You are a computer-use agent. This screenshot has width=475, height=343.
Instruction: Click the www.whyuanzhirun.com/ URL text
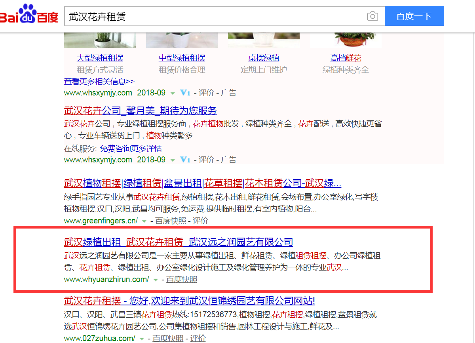(106, 279)
